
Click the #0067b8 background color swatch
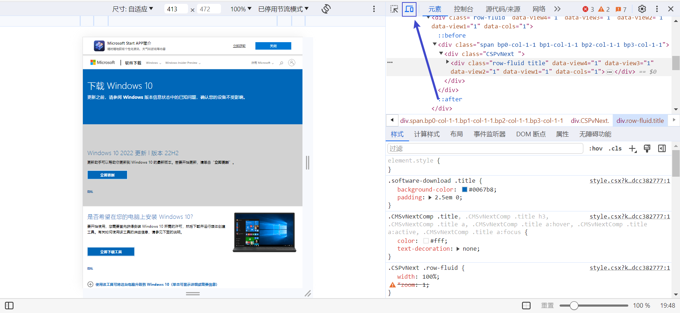pos(465,189)
